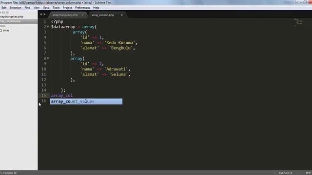Click 'Seluma' string value
Viewport: 312px width, 175px height.
(x=118, y=74)
